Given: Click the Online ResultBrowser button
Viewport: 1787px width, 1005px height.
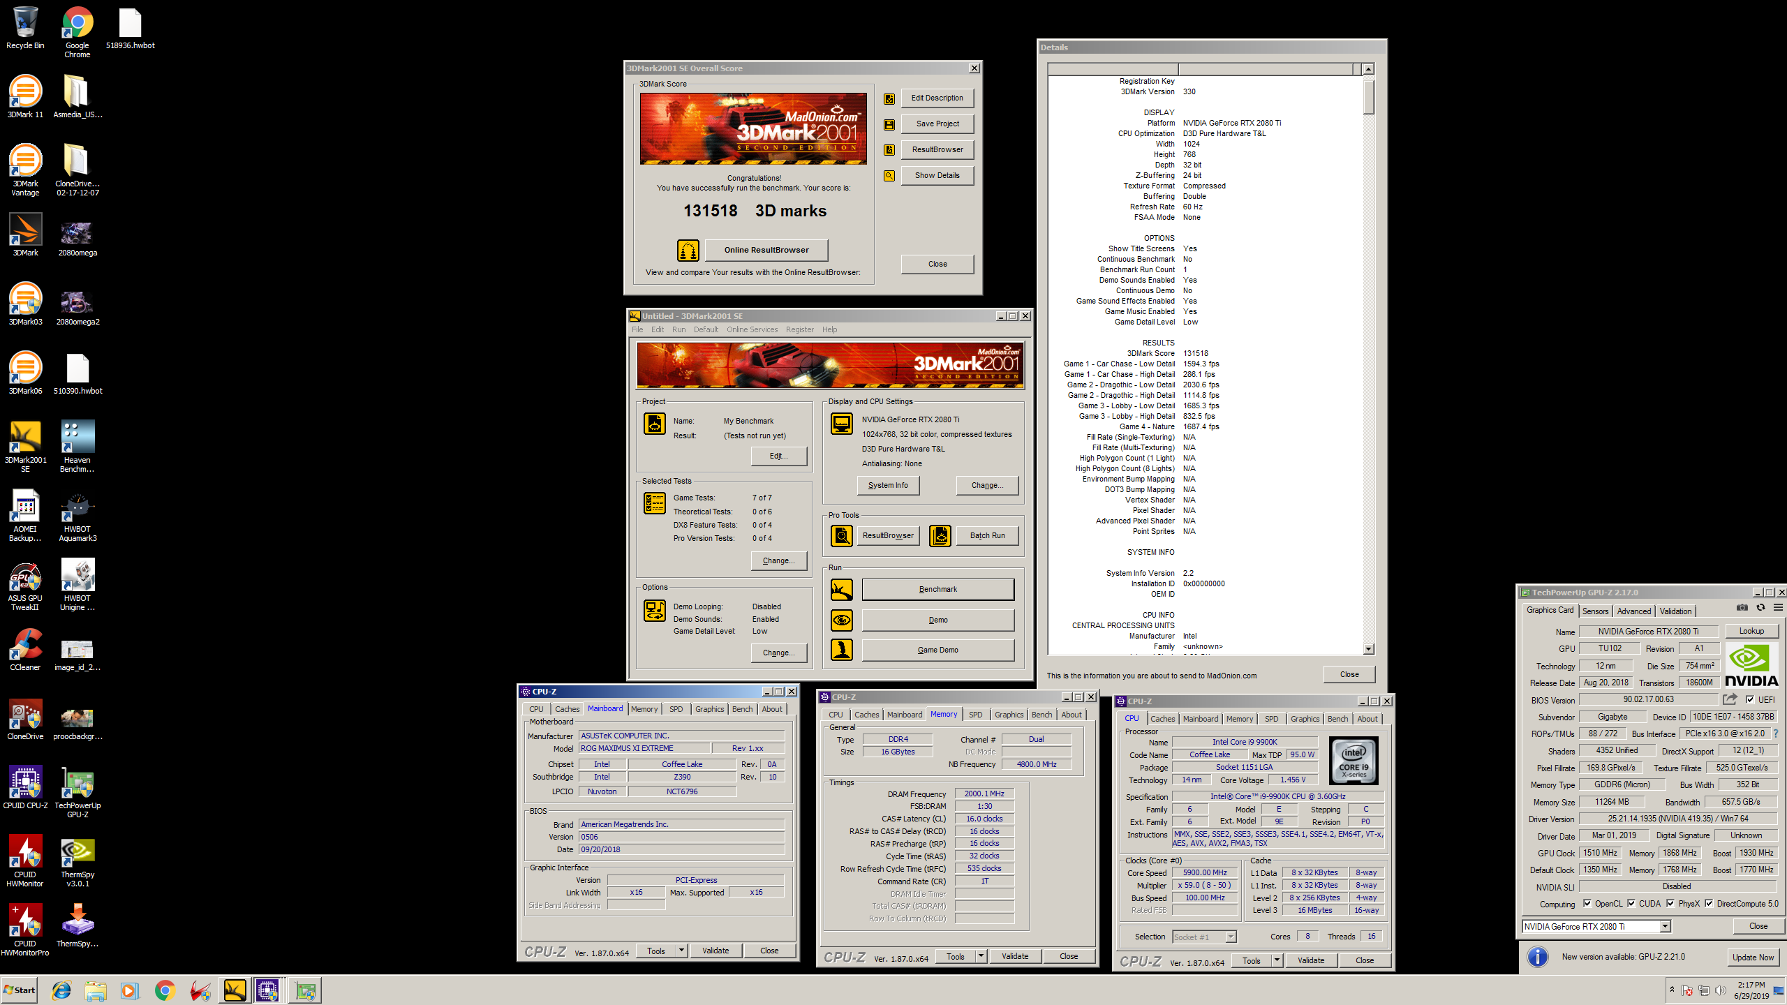Looking at the screenshot, I should (766, 250).
